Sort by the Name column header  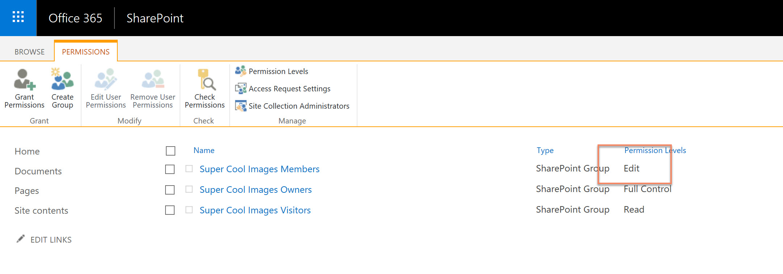[x=204, y=150]
